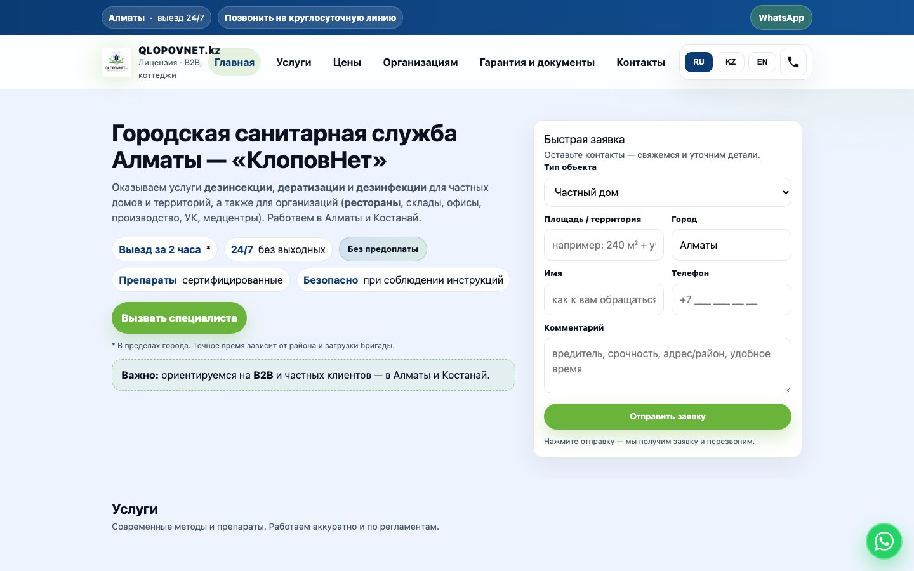The image size is (914, 571).
Task: Click the Важно B2B notice box
Action: click(x=314, y=375)
